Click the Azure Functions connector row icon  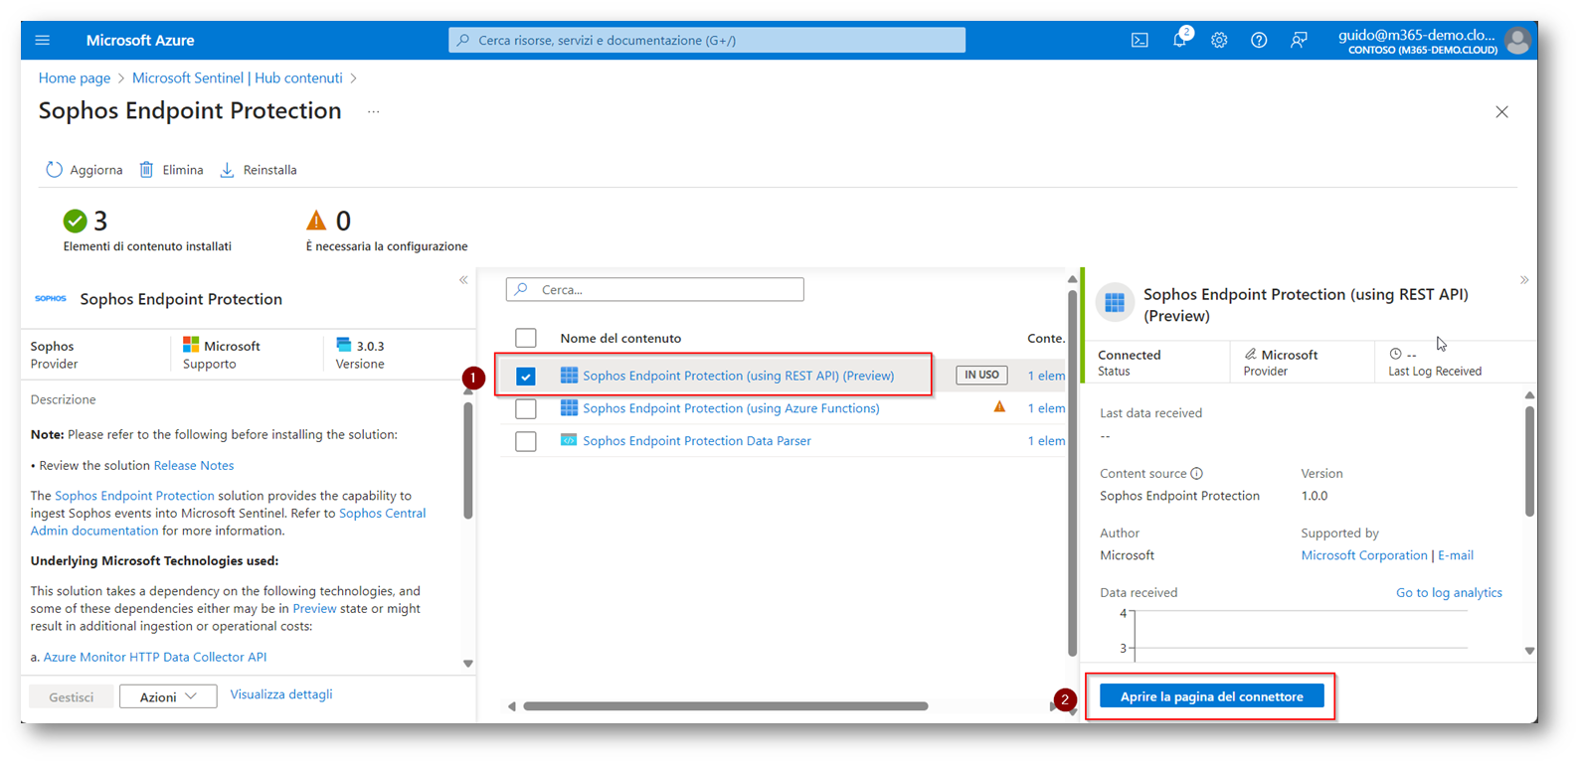tap(569, 407)
